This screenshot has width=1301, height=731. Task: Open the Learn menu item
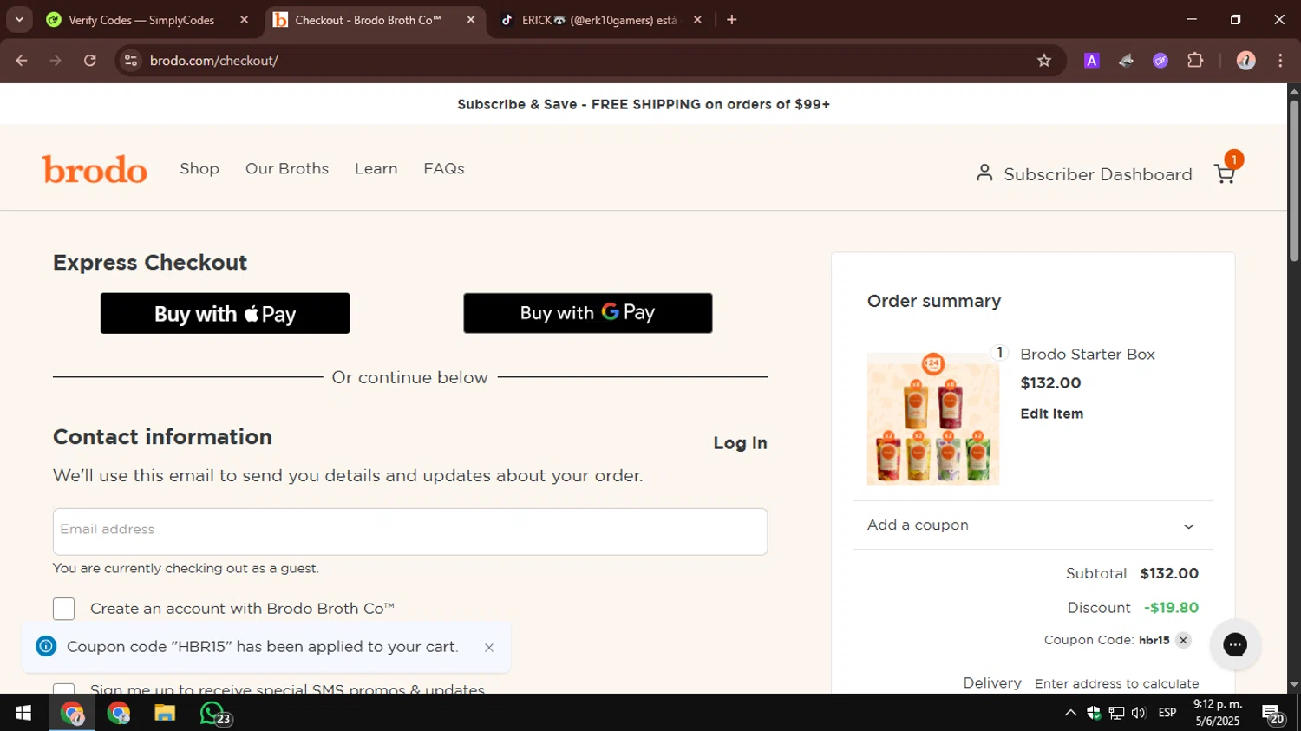pos(376,169)
